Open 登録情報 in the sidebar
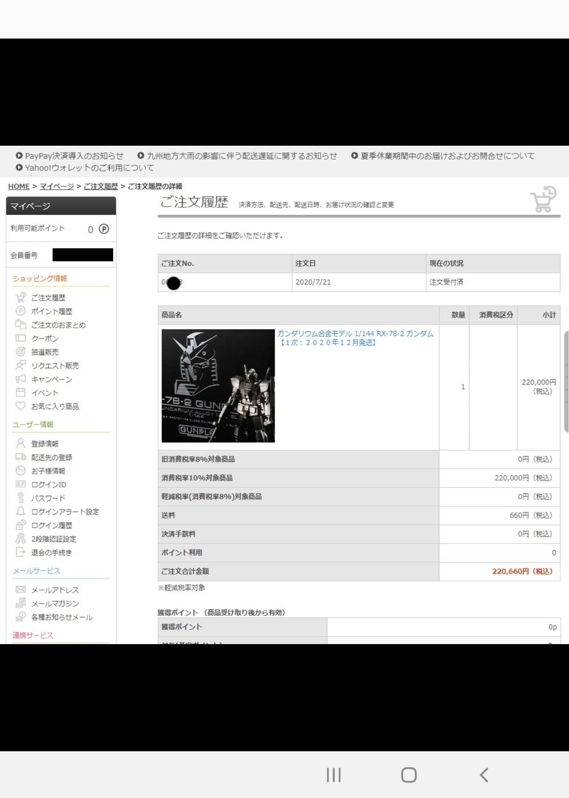The height and width of the screenshot is (798, 569). 45,443
